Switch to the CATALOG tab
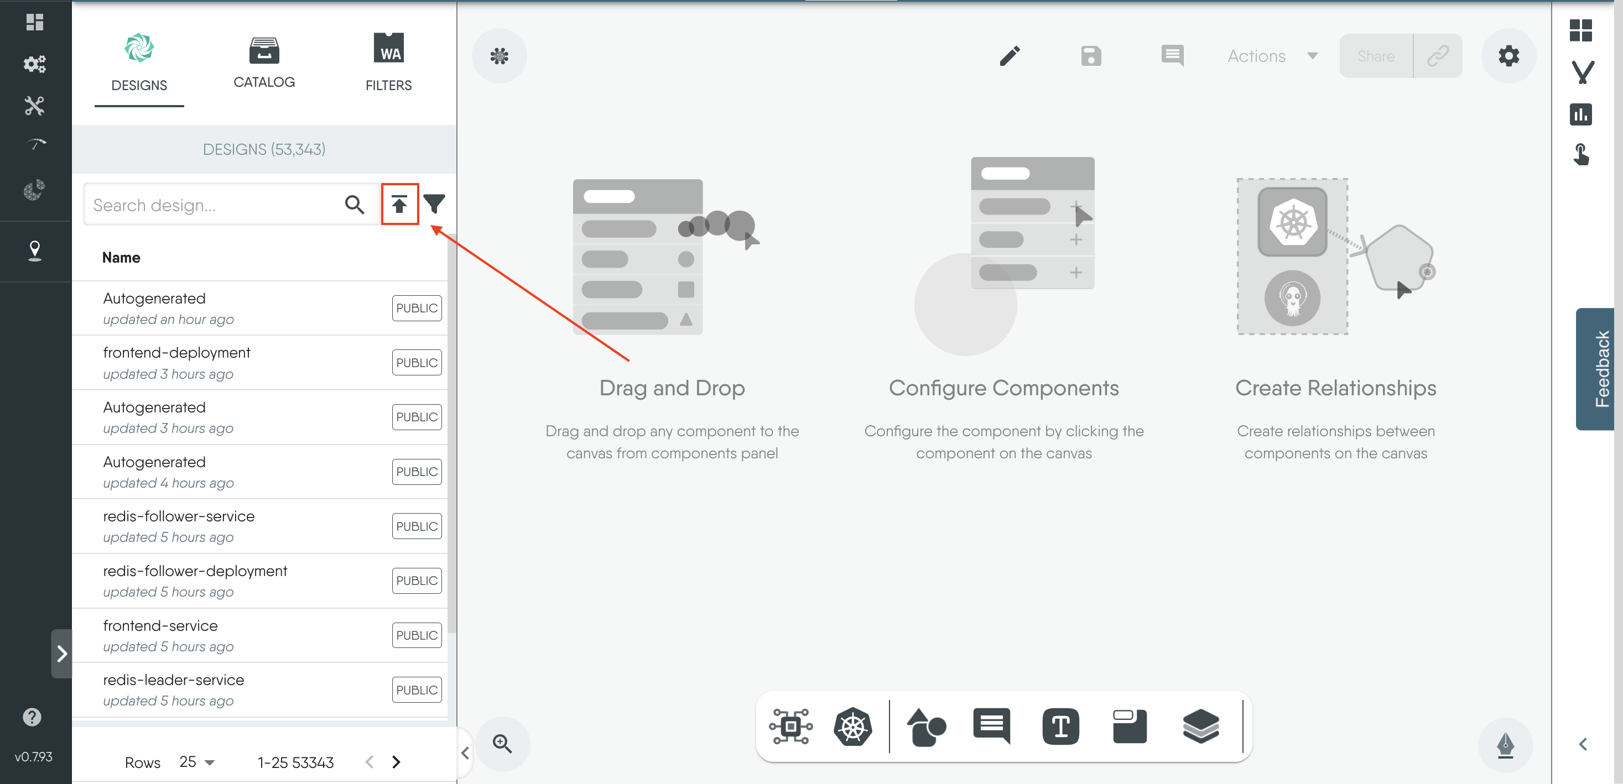 264,64
